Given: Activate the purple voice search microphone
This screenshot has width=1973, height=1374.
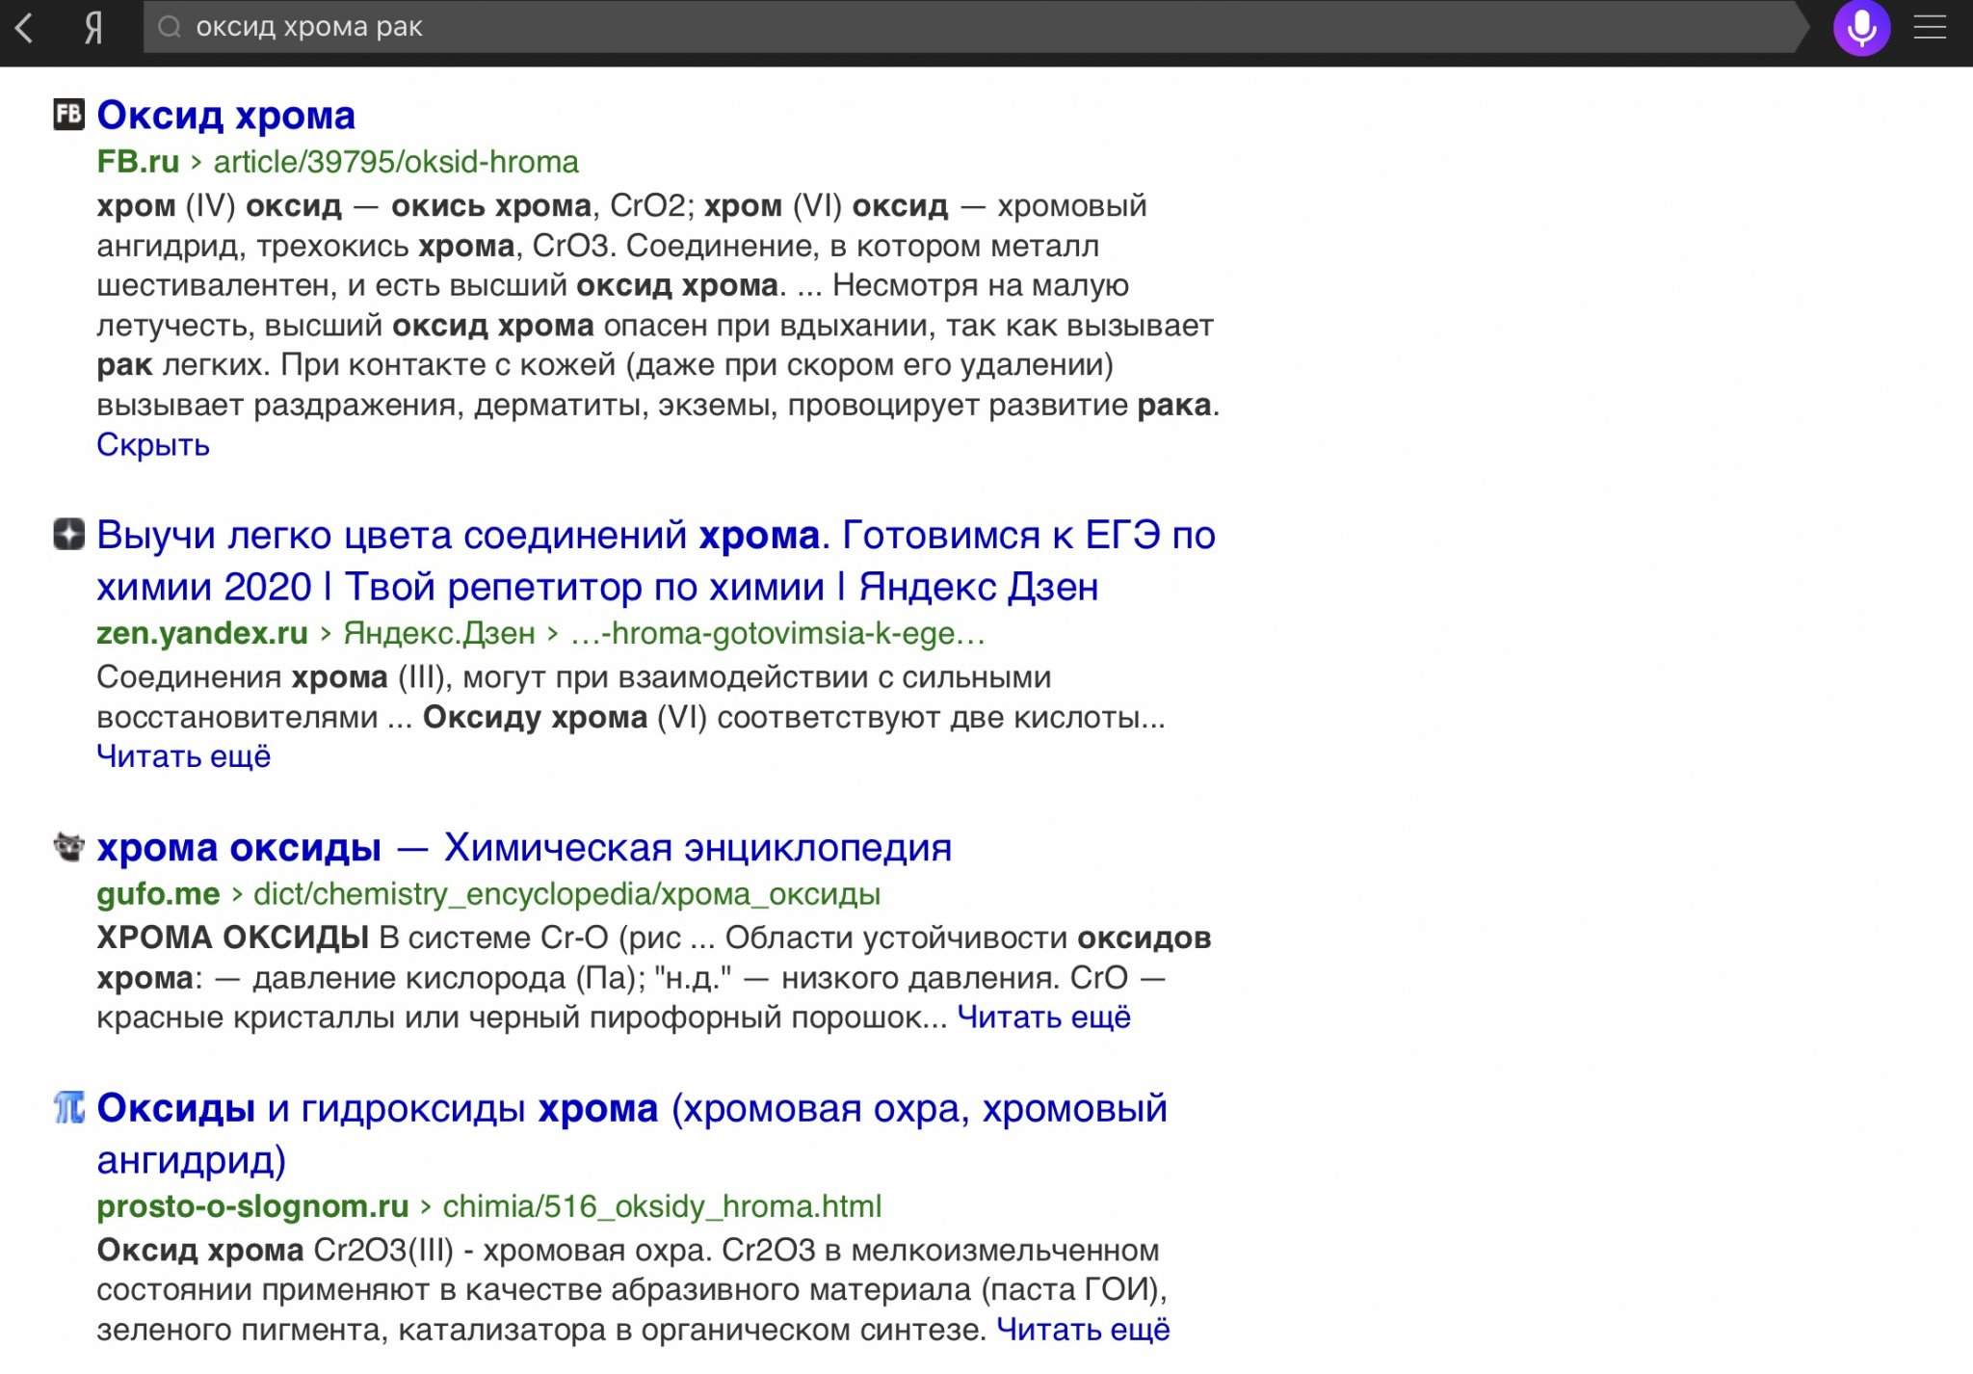Looking at the screenshot, I should click(1860, 28).
